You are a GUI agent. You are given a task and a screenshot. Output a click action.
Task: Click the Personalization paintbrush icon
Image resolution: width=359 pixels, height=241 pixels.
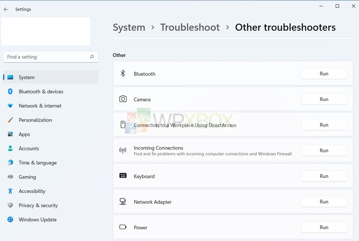click(10, 120)
